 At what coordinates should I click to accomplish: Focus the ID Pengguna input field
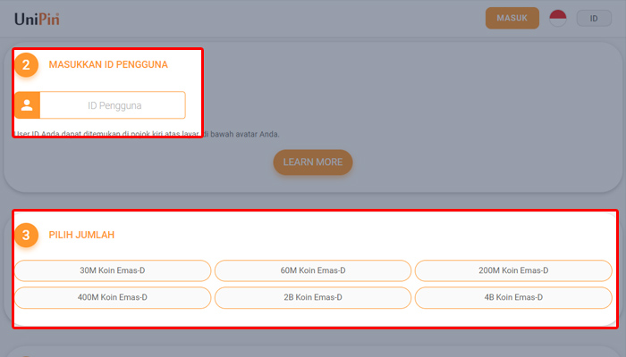(114, 105)
